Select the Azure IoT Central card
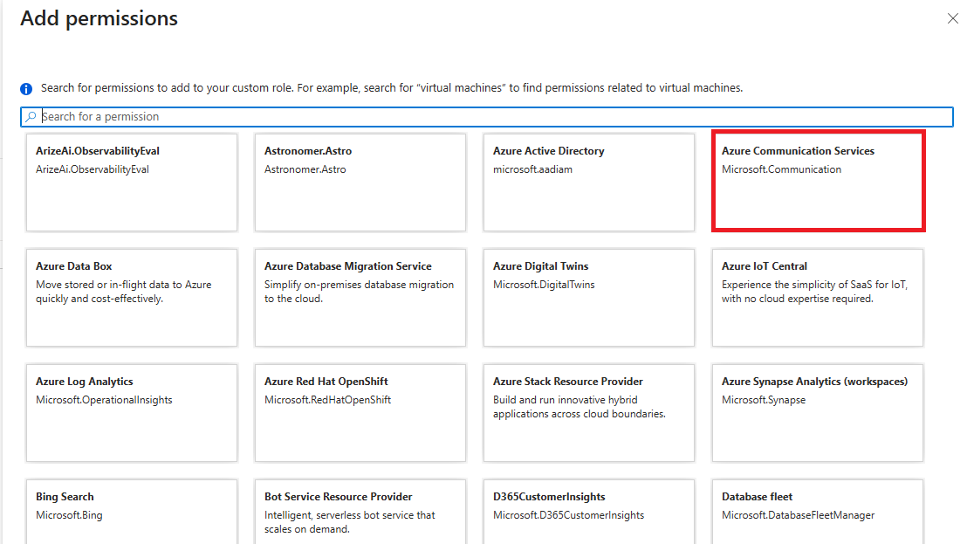 point(818,297)
